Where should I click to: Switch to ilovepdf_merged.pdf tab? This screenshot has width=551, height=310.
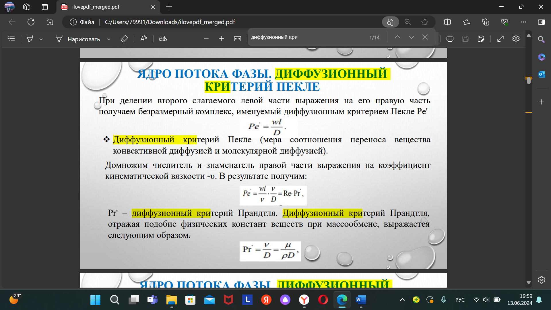(108, 7)
